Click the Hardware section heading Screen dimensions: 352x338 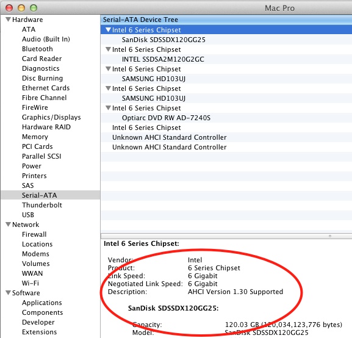27,20
